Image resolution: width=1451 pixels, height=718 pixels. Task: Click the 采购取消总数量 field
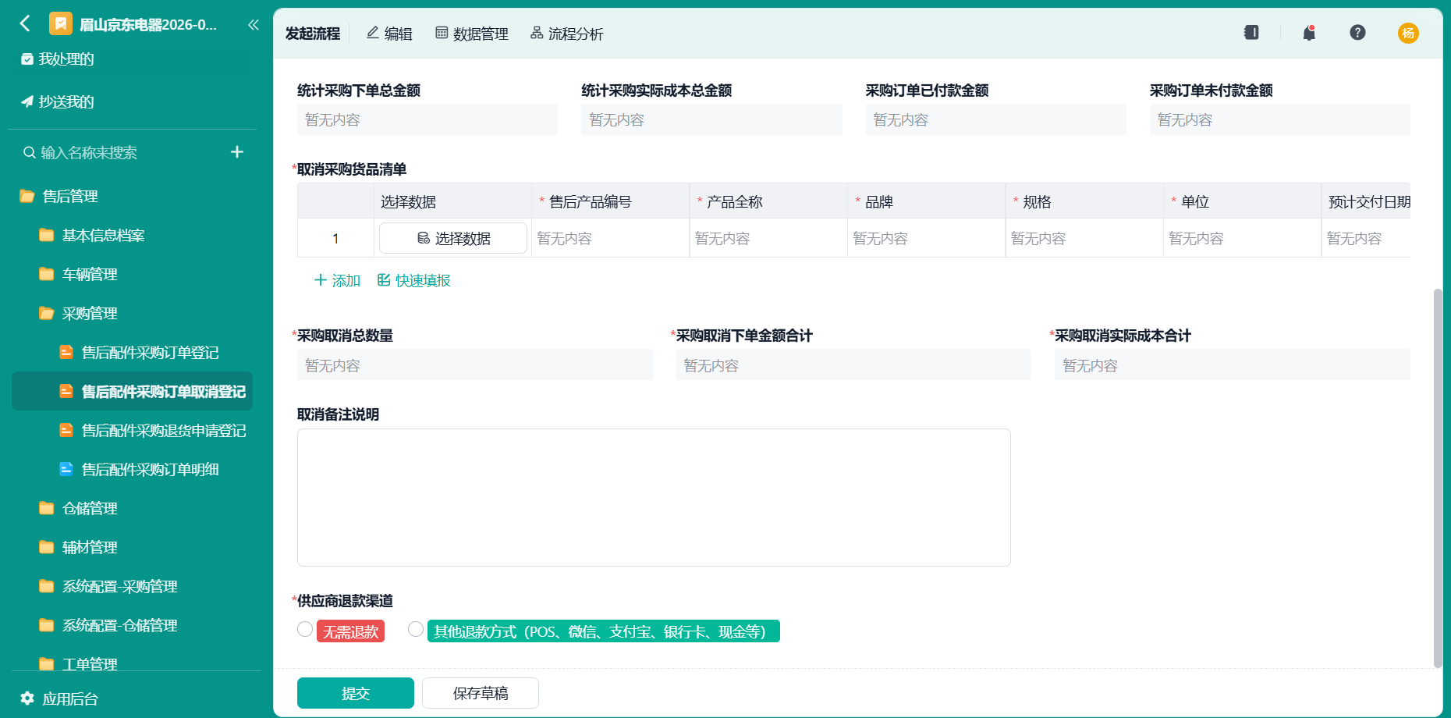click(x=475, y=364)
